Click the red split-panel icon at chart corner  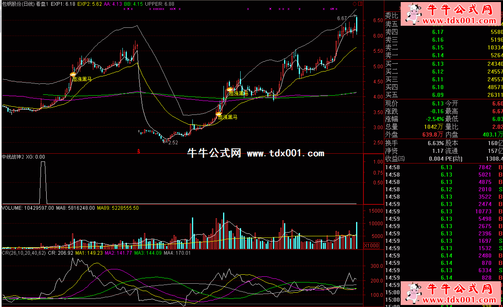(x=360, y=4)
